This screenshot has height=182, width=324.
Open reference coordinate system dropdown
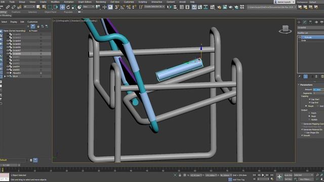[89, 7]
